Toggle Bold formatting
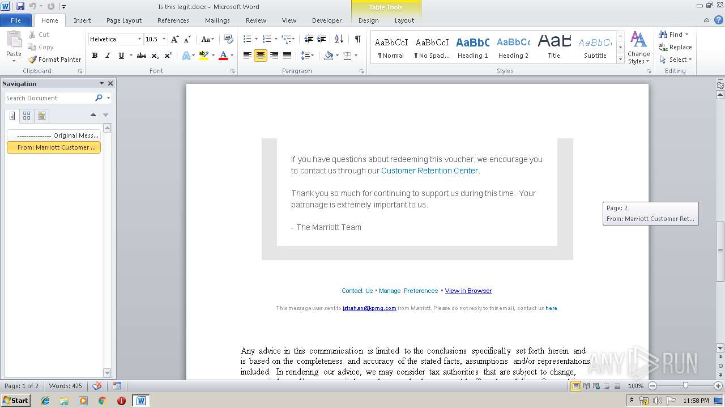The width and height of the screenshot is (725, 408). 95,56
